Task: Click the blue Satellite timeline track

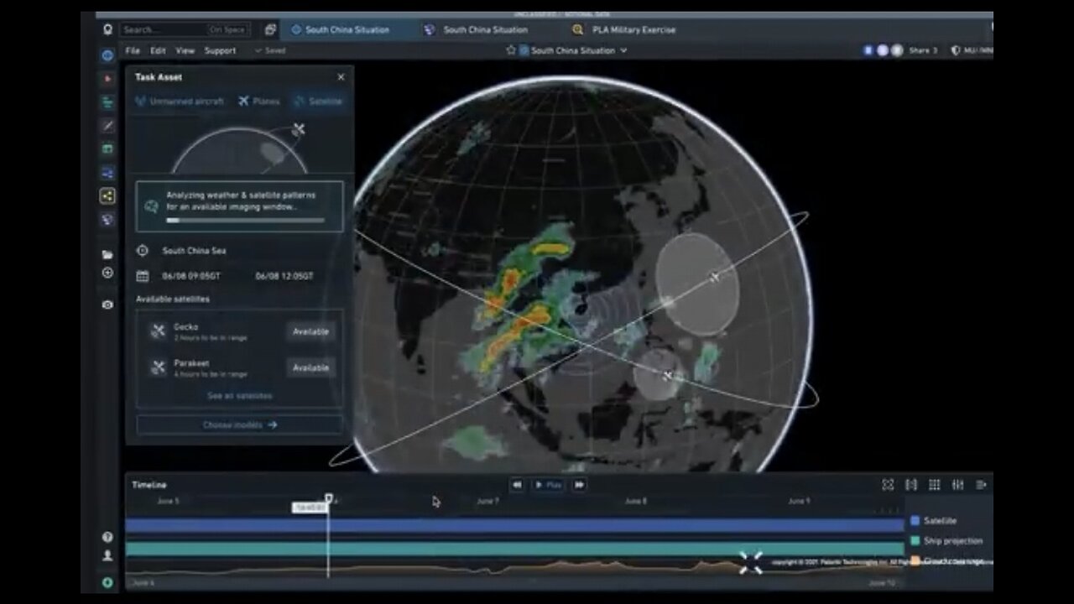Action: point(514,525)
